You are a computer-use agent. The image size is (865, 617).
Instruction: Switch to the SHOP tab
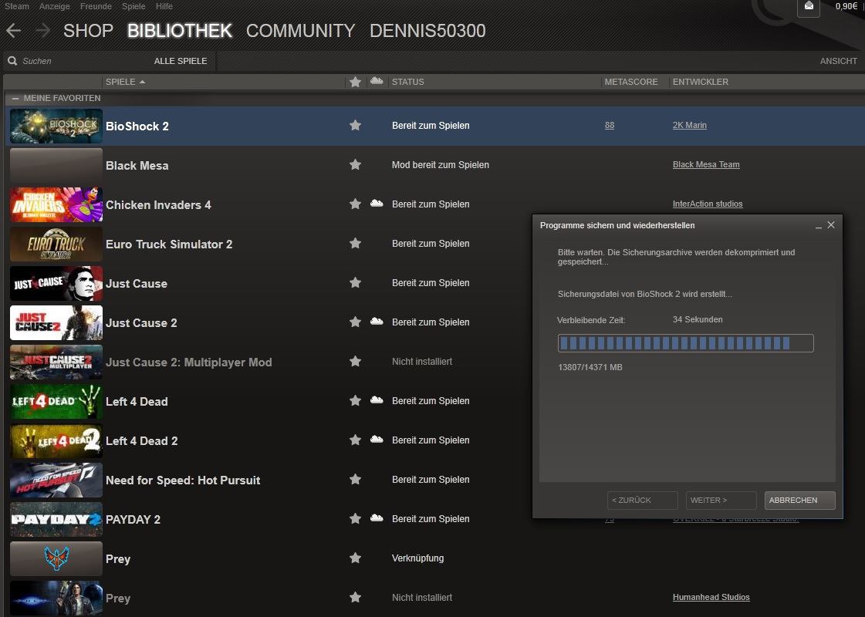tap(88, 30)
